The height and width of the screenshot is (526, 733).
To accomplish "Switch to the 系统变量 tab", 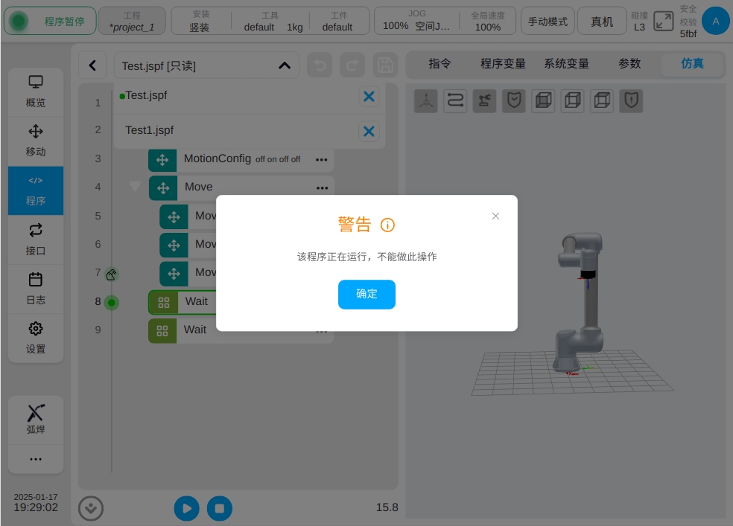I will 566,64.
